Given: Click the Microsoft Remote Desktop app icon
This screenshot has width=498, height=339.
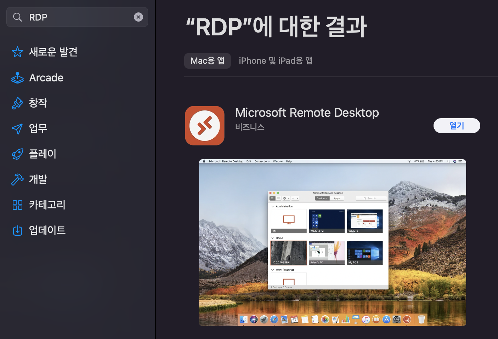Looking at the screenshot, I should [205, 126].
